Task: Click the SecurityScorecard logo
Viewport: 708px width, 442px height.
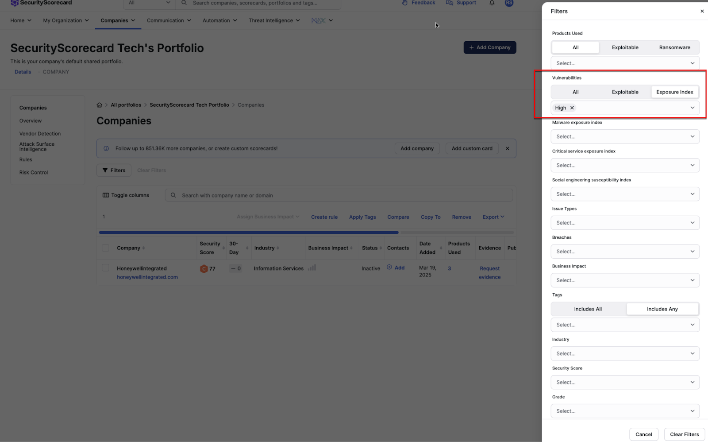Action: click(41, 3)
